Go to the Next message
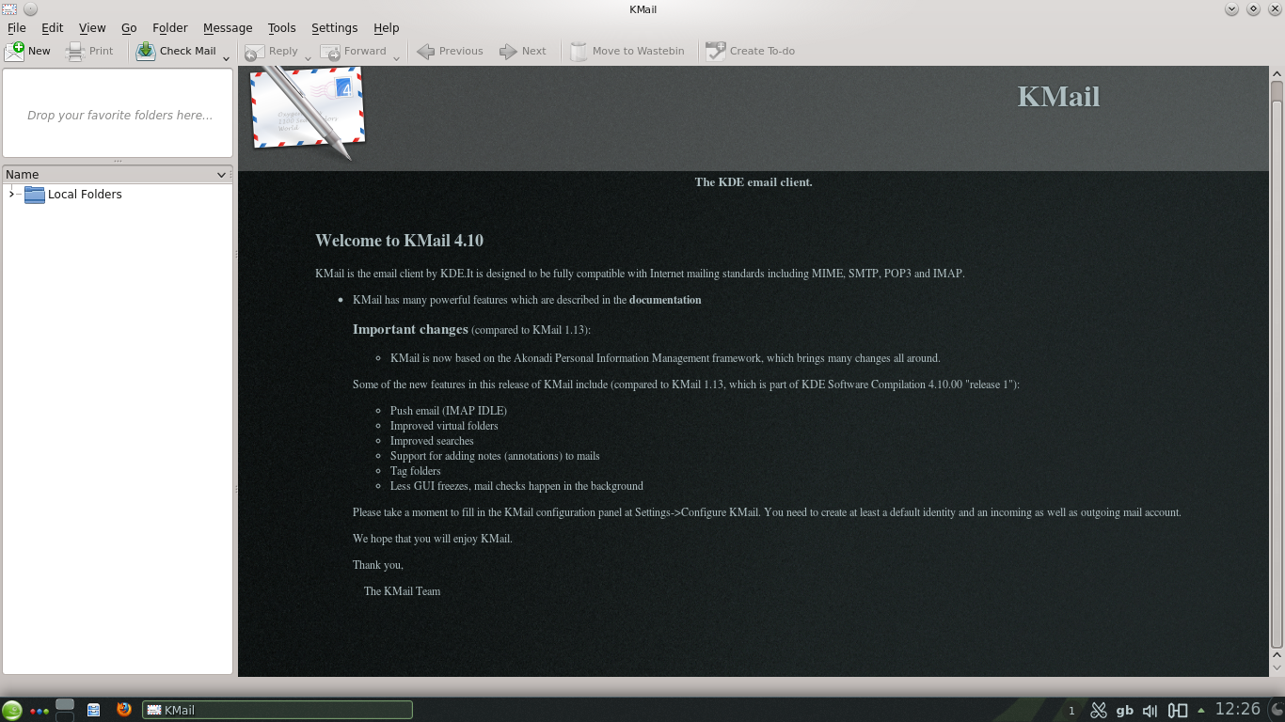 [509, 51]
